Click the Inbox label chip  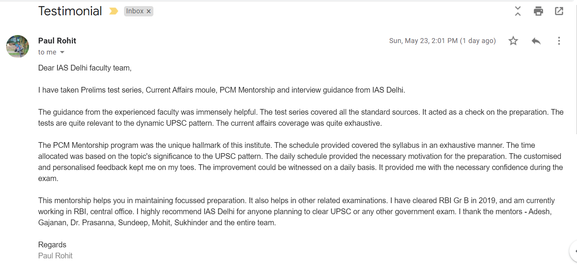(135, 11)
